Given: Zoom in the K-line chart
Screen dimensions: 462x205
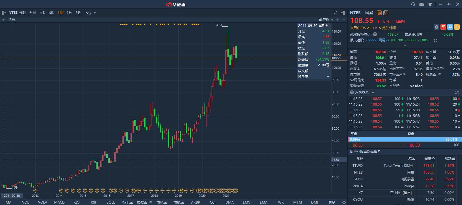Looking at the screenshot, I should [338, 20].
